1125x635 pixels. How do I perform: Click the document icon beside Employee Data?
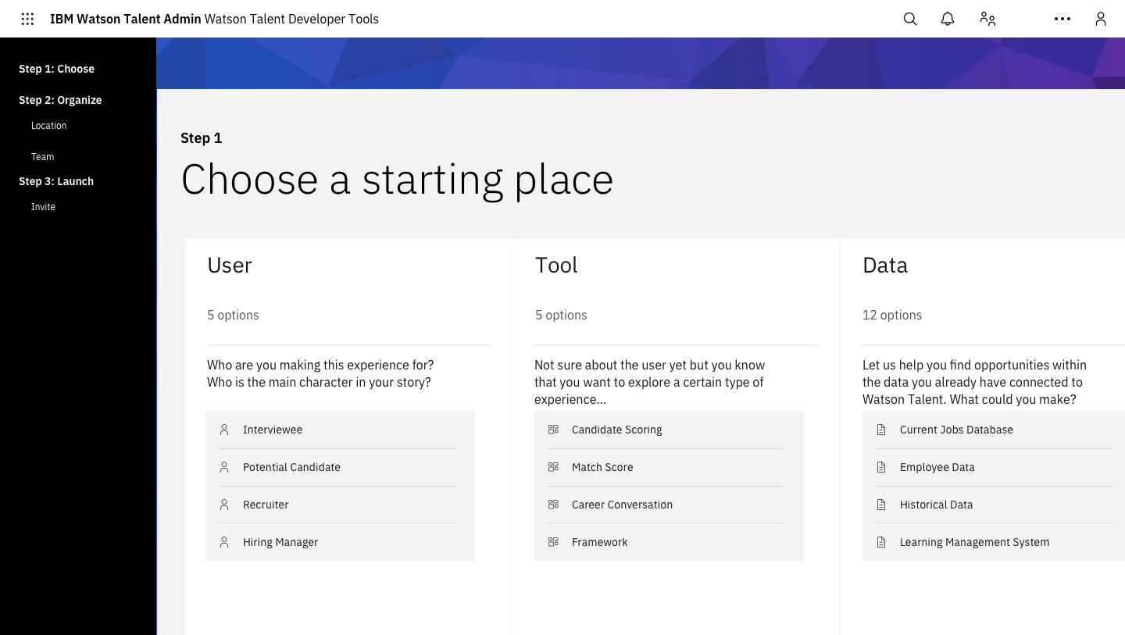[x=881, y=467]
